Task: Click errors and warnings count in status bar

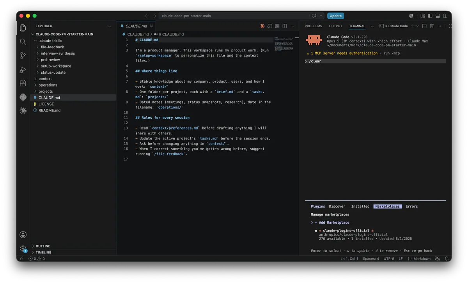Action: tap(36, 258)
